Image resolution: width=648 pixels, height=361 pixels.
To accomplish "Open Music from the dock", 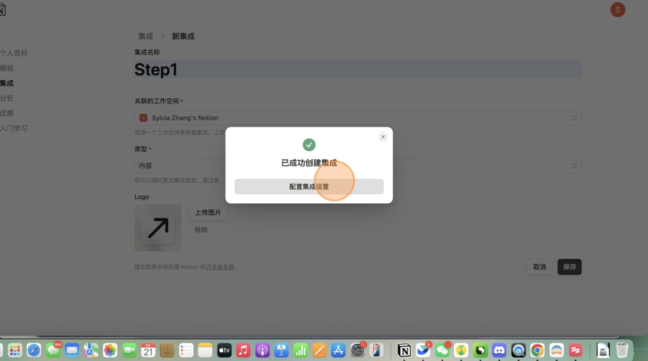I will (243, 351).
